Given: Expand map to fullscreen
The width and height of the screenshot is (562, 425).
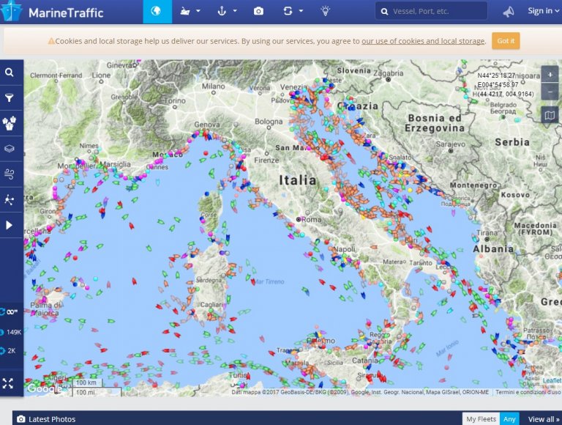Looking at the screenshot, I should 8,383.
